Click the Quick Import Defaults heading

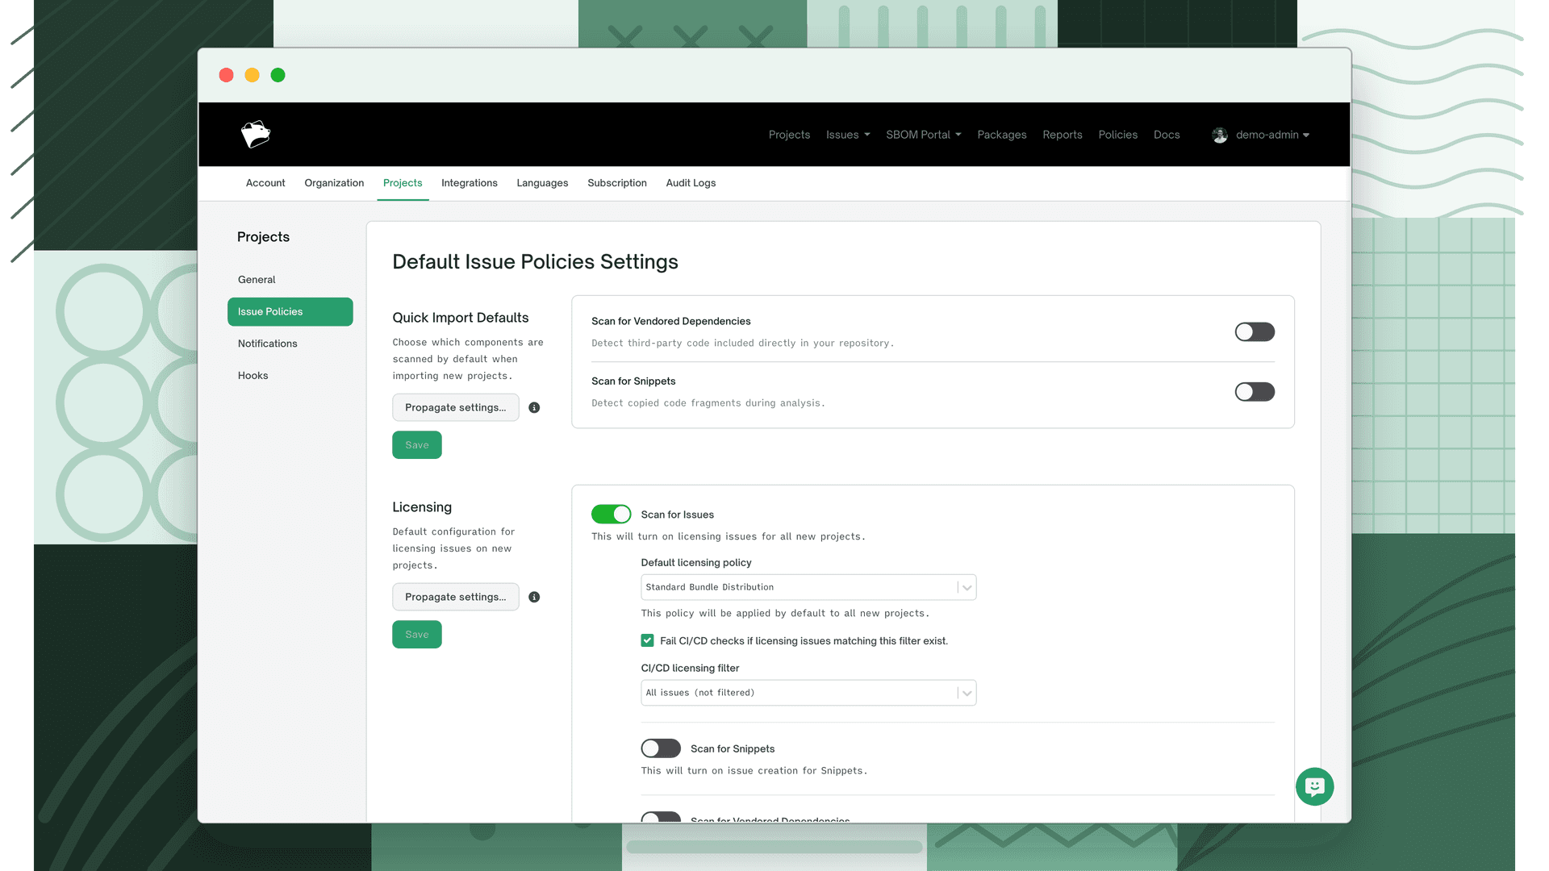(461, 318)
